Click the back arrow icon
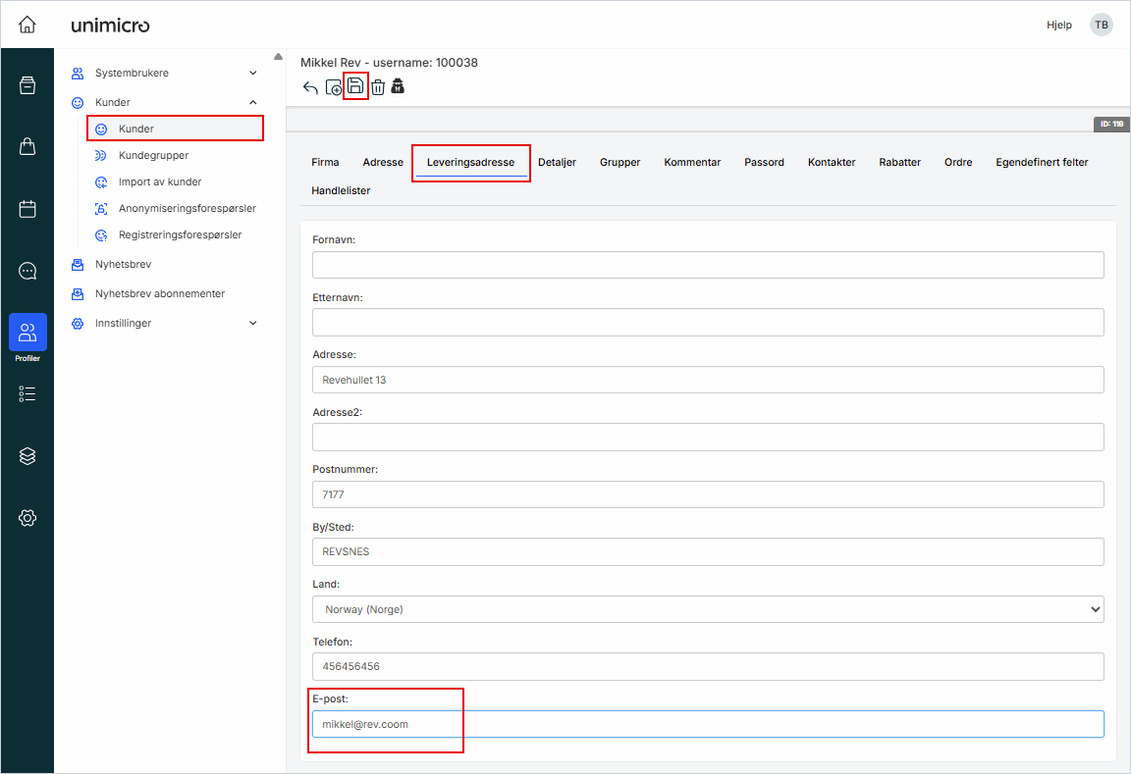The width and height of the screenshot is (1131, 774). pyautogui.click(x=310, y=87)
